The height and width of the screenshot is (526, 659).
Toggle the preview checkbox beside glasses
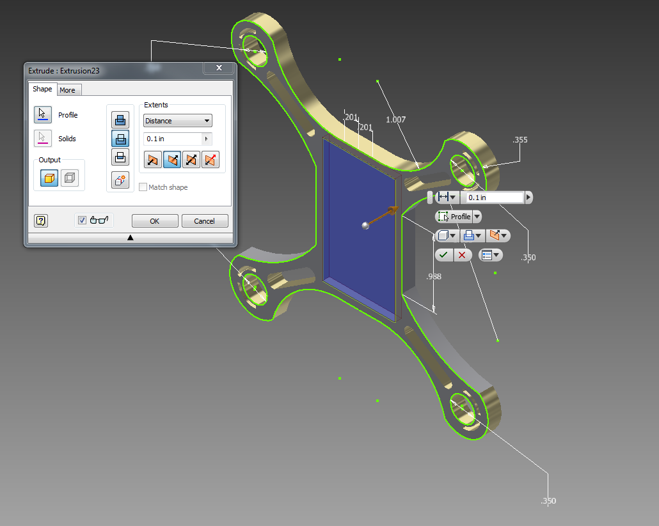83,220
